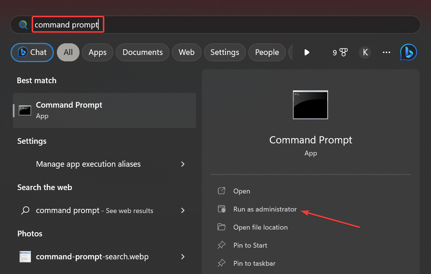Click the Open file location folder icon

tap(222, 227)
